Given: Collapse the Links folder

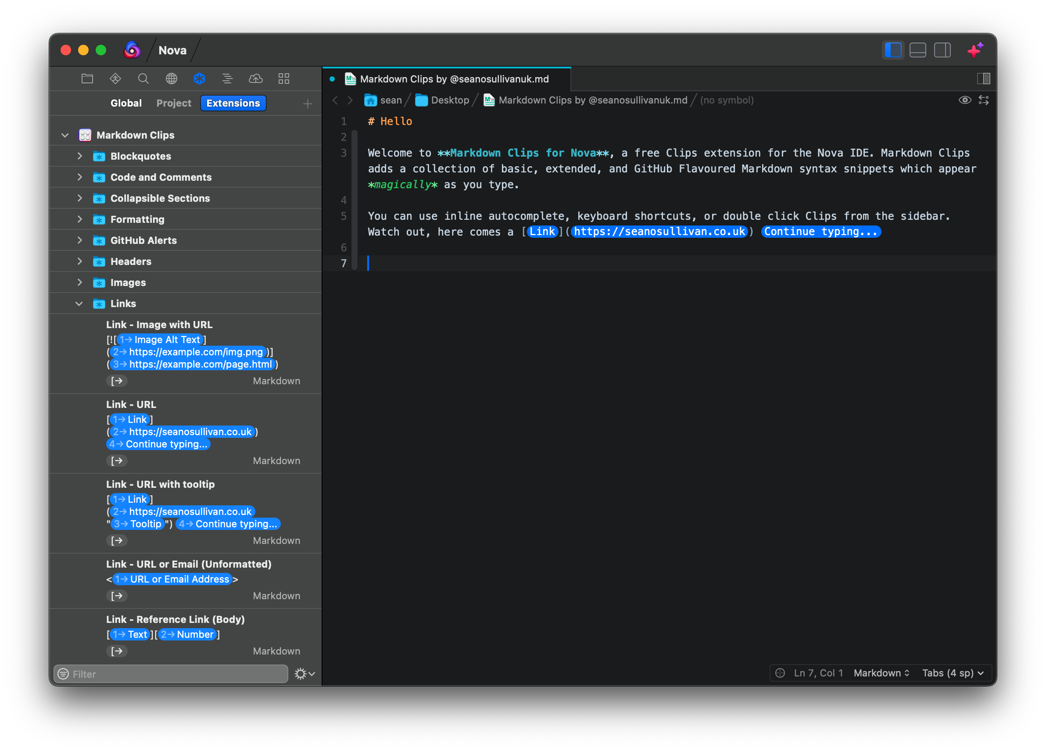Looking at the screenshot, I should [79, 304].
